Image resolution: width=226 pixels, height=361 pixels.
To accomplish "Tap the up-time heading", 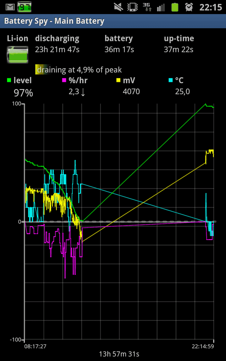I will [x=179, y=39].
